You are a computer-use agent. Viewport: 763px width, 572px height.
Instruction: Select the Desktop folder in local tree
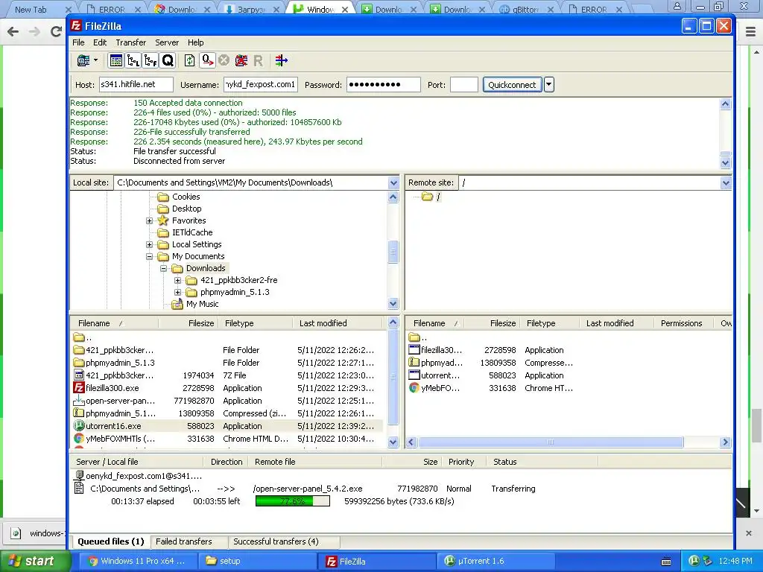click(x=187, y=209)
